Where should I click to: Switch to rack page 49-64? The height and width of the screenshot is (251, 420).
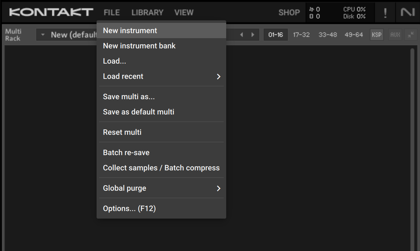click(x=354, y=35)
